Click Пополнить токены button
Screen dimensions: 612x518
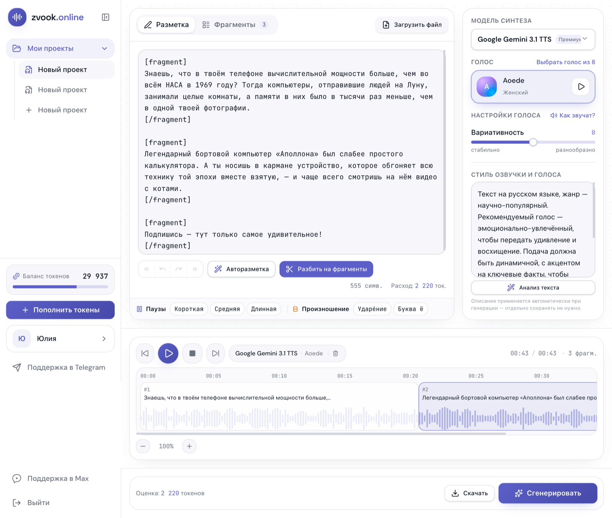click(60, 310)
